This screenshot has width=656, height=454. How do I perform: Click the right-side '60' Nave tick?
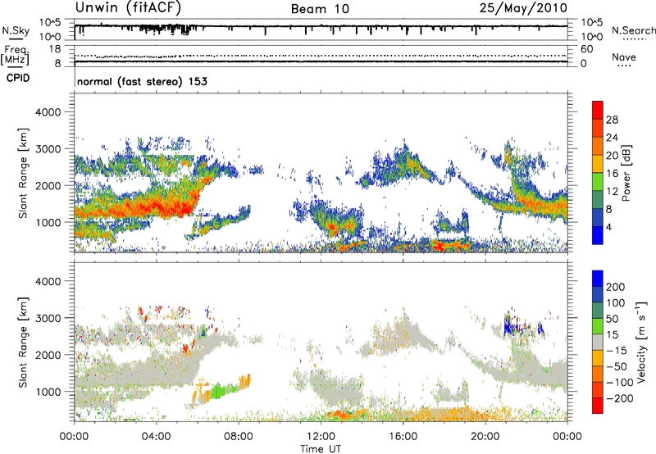click(x=586, y=49)
